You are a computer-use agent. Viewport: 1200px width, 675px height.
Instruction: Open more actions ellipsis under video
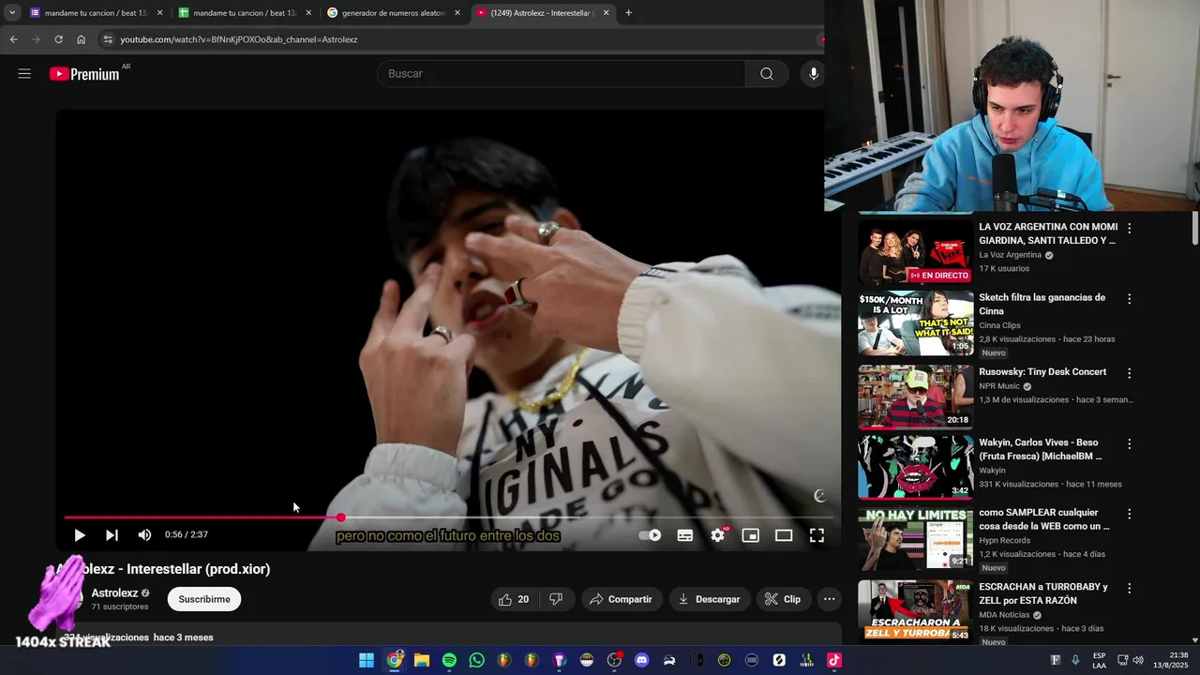point(829,599)
